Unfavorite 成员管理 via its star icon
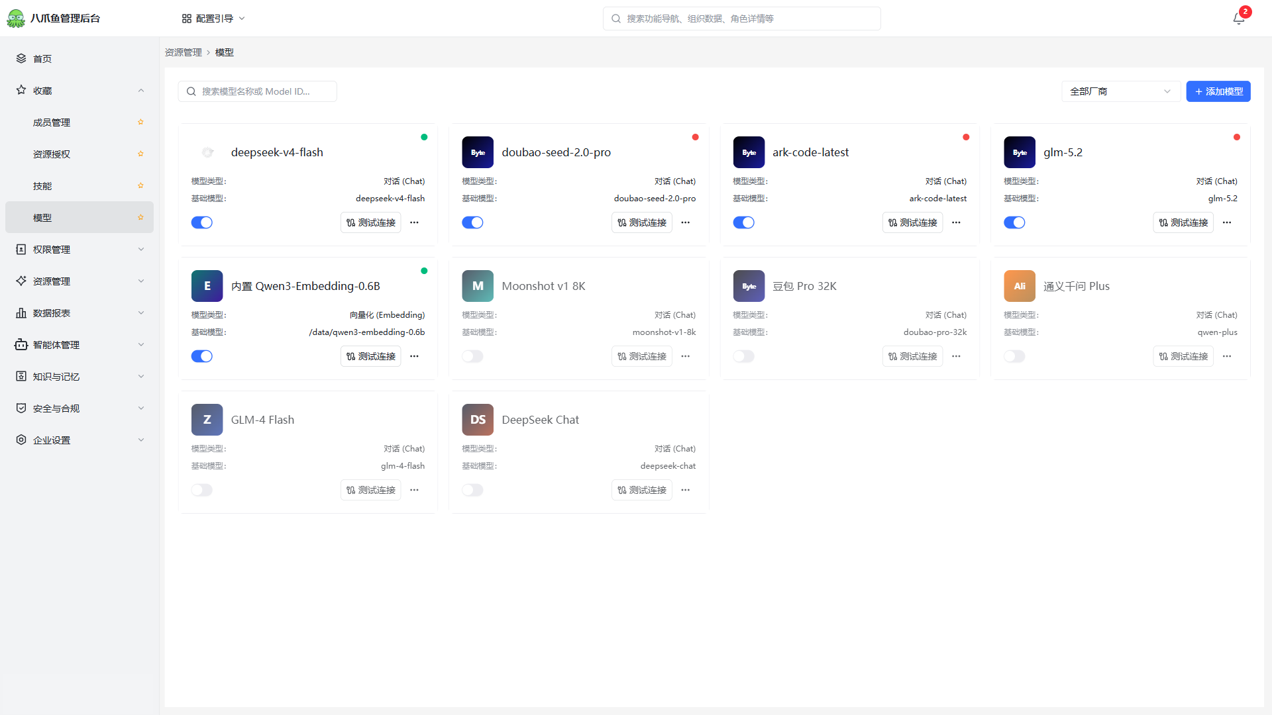Viewport: 1272px width, 715px height. click(x=140, y=122)
